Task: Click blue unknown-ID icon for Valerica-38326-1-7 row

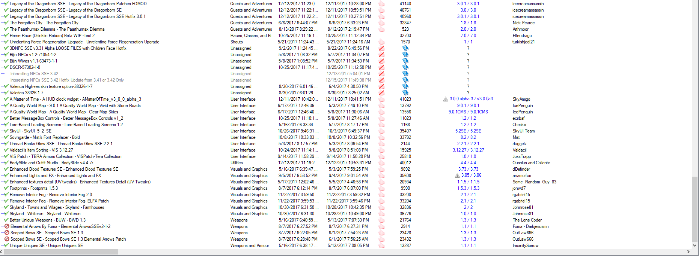Action: click(405, 93)
